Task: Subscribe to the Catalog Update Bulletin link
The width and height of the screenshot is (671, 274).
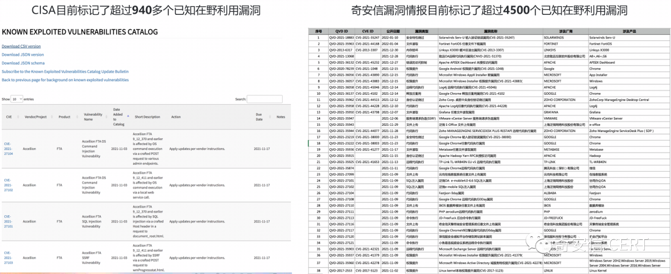Action: pos(65,71)
